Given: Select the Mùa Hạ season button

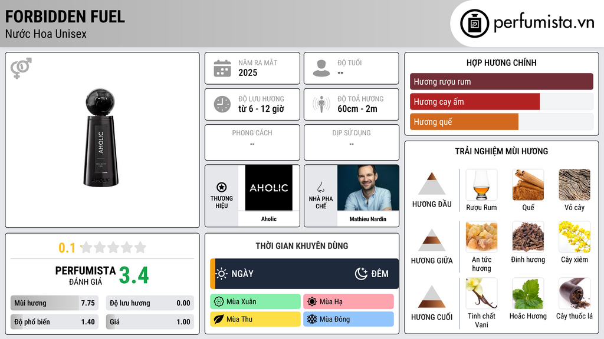Looking at the screenshot, I should 349,302.
